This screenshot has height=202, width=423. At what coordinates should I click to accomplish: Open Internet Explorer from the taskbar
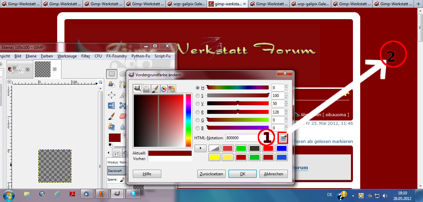pos(57,194)
